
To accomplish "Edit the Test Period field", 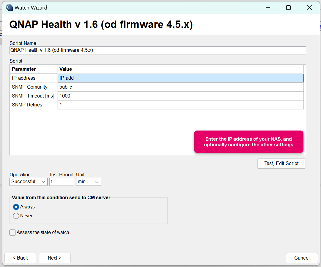I will coord(62,182).
